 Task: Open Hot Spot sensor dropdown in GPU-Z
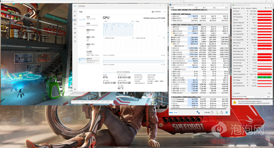click(x=248, y=20)
